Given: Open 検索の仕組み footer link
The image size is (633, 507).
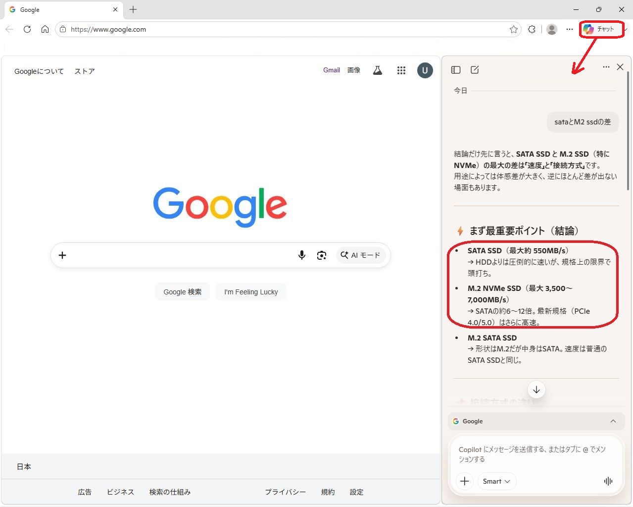Looking at the screenshot, I should (170, 492).
